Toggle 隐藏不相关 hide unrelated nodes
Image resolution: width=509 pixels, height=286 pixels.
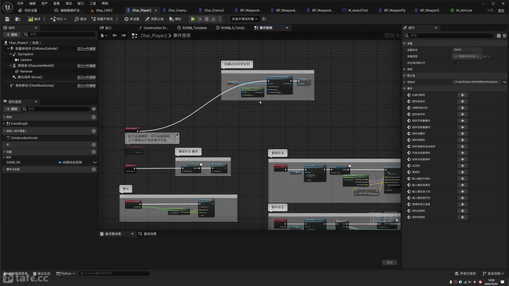(102, 19)
